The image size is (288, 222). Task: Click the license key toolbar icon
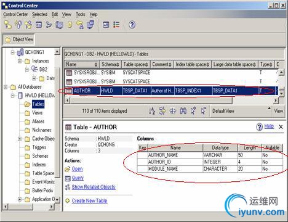click(80, 25)
